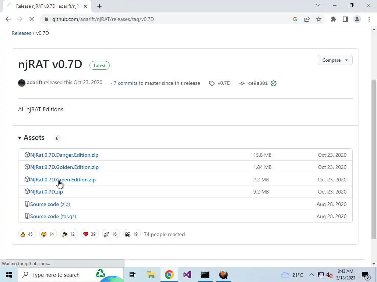Screen dimensions: 377x282
Task: Click package icon of Danger Edition
Action: pyautogui.click(x=27, y=155)
